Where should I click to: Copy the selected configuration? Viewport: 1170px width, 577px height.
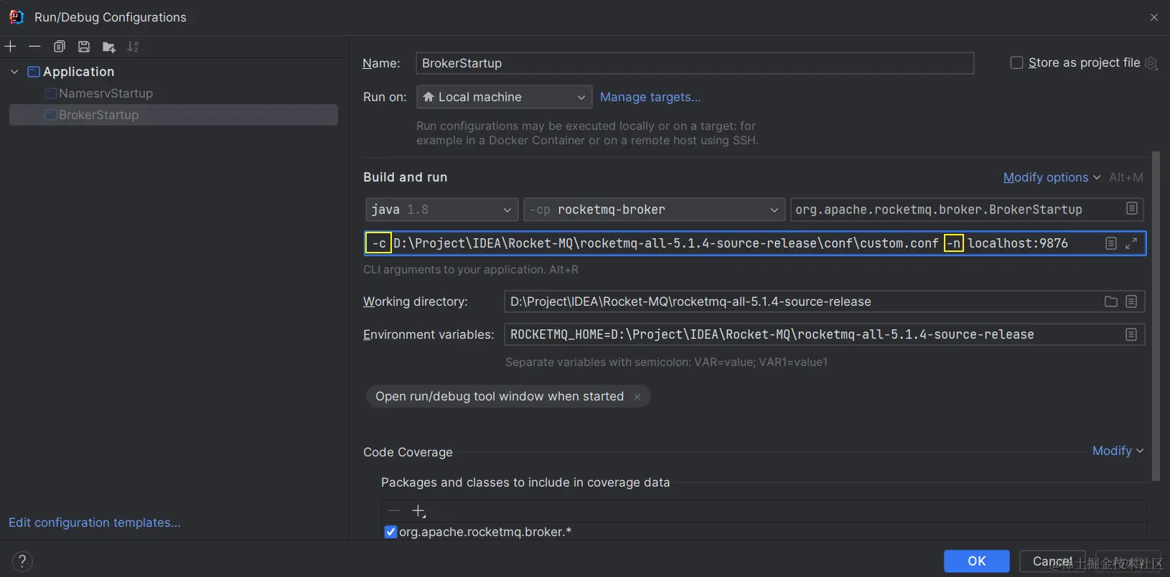coord(60,47)
